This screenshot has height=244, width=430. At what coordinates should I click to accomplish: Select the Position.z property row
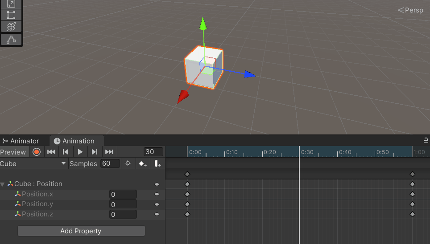click(82, 214)
